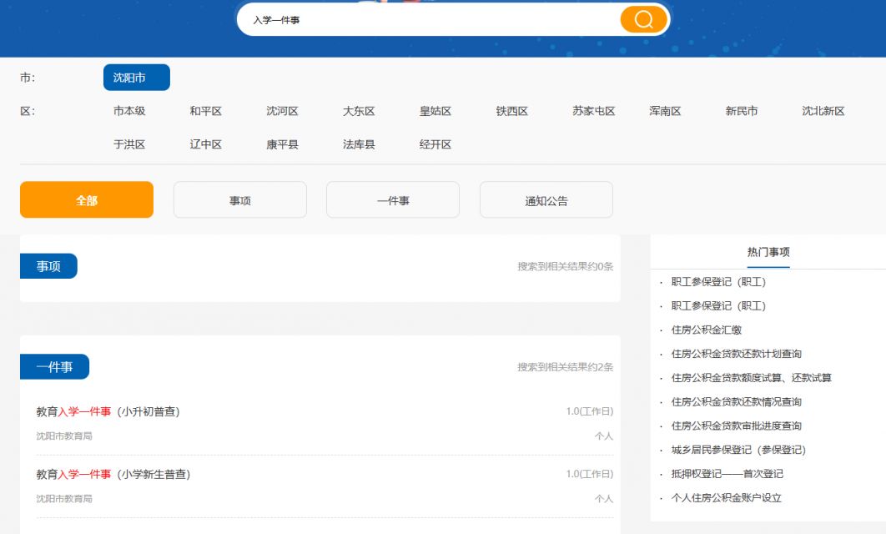
Task: Choose district 铁西区
Action: point(512,111)
